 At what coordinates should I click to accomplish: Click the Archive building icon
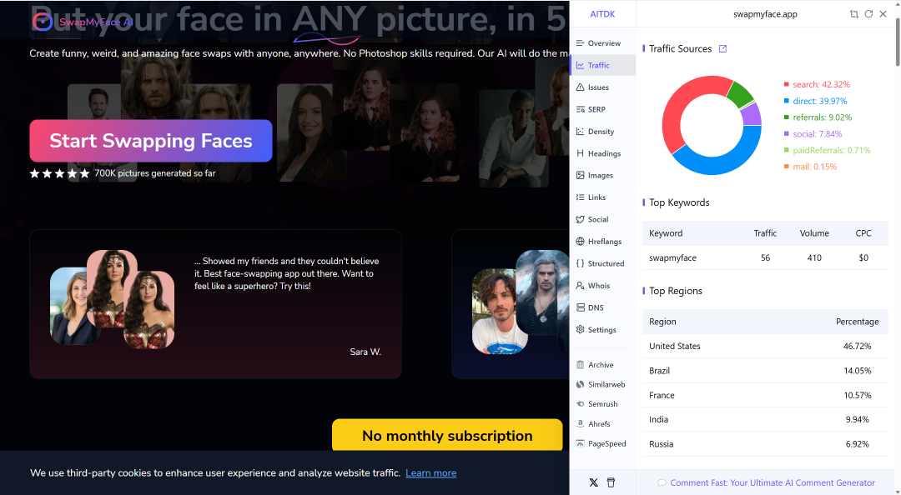581,365
